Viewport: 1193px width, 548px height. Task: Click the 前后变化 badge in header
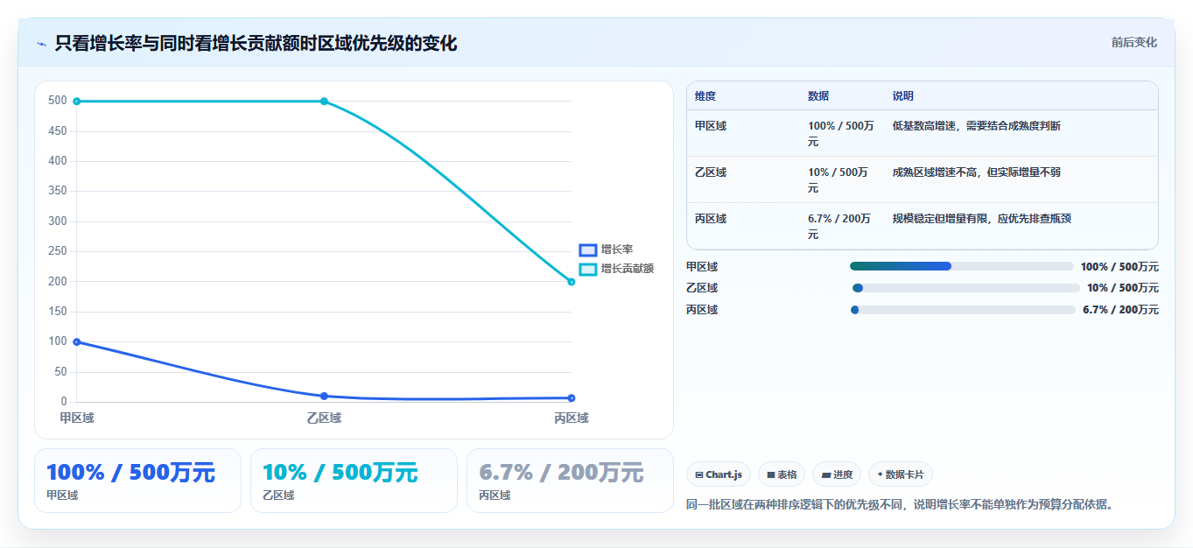[1133, 42]
